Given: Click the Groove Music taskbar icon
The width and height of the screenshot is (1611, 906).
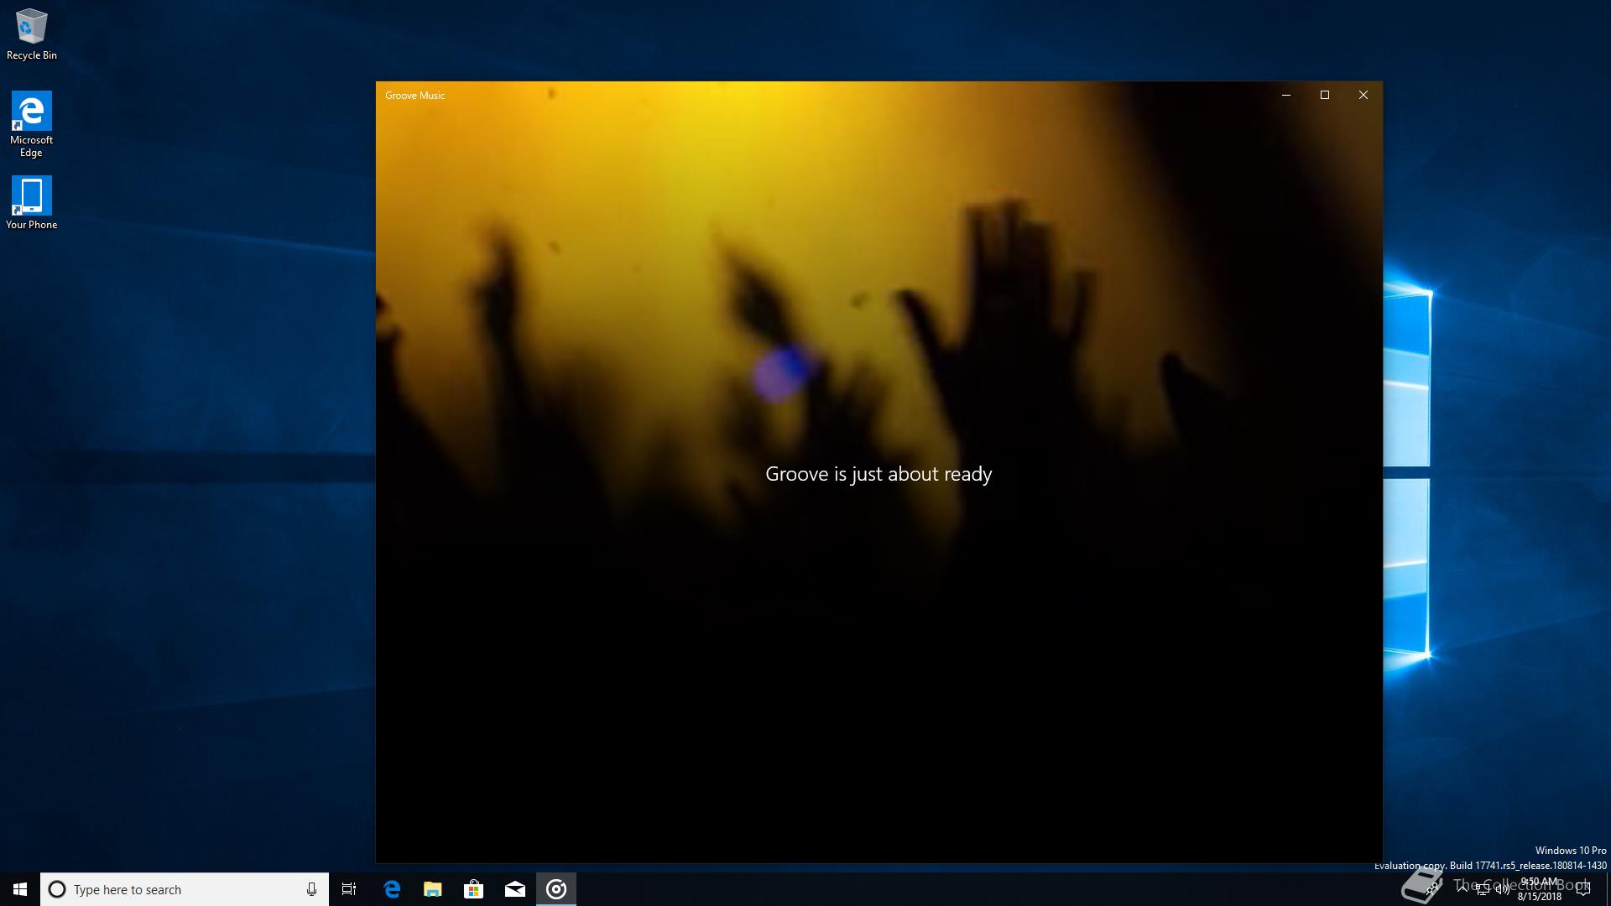Looking at the screenshot, I should point(556,889).
